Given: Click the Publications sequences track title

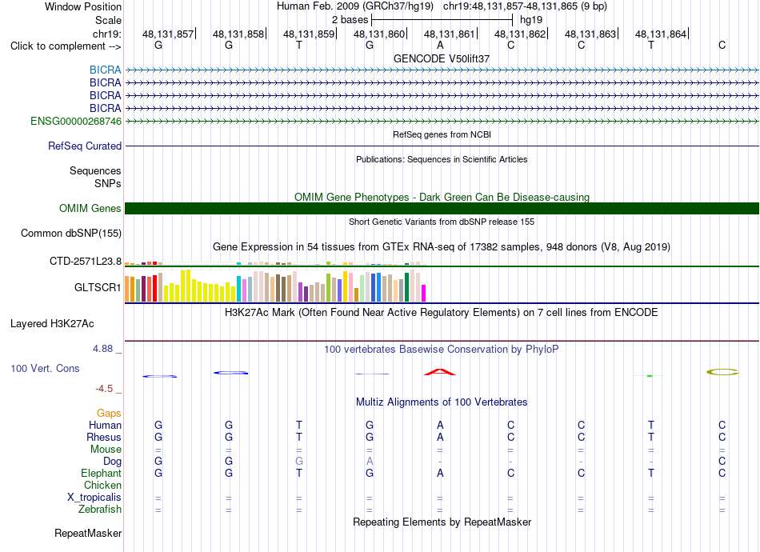Looking at the screenshot, I should 442,159.
